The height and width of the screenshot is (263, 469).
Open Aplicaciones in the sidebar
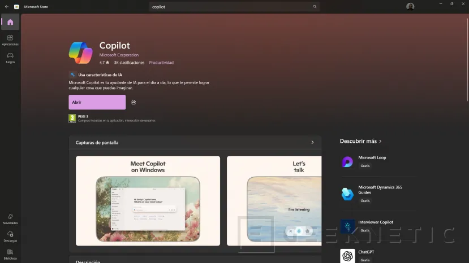(x=10, y=40)
